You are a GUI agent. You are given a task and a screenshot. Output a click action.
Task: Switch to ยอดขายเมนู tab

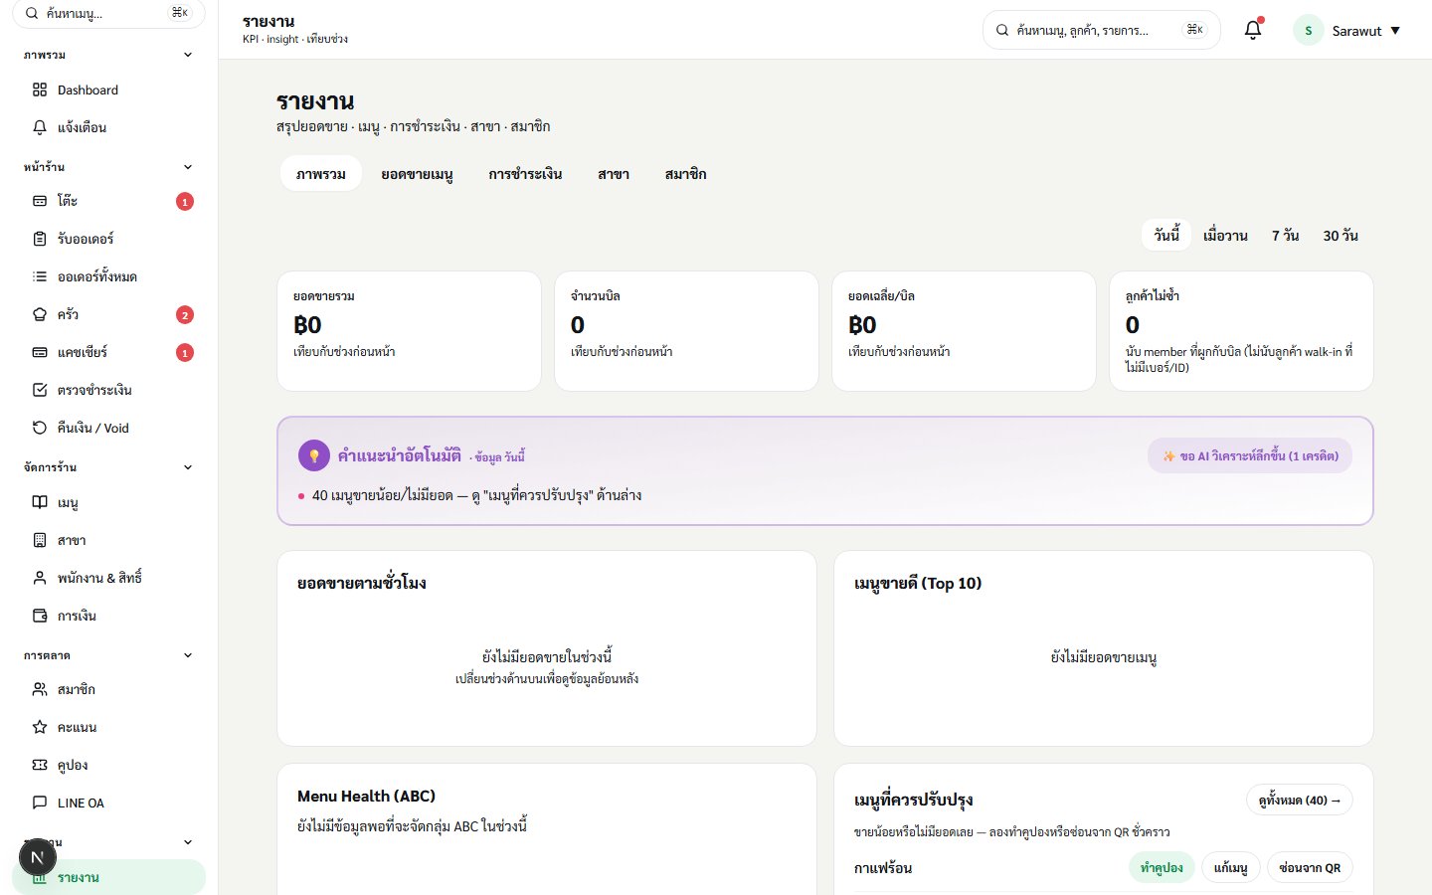(x=417, y=174)
